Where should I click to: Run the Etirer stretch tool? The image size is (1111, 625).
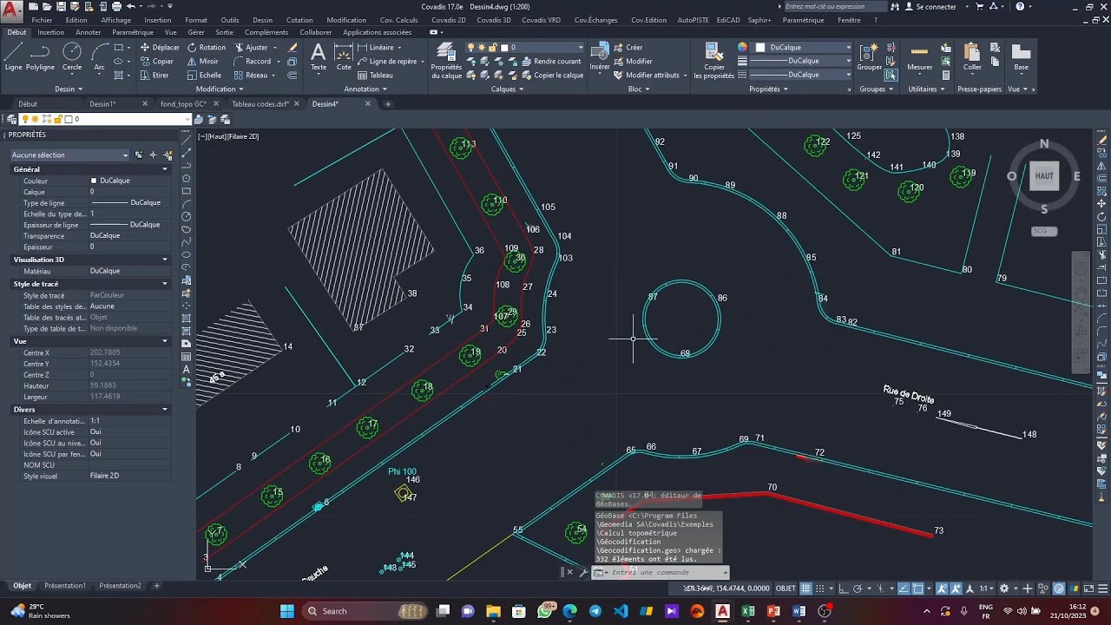pos(154,76)
